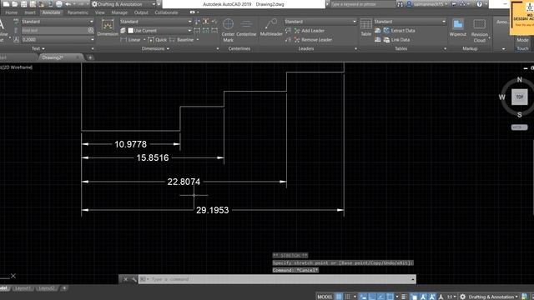Viewport: 534px width, 300px height.
Task: Click the Save icon in quick access toolbar
Action: tap(24, 4)
